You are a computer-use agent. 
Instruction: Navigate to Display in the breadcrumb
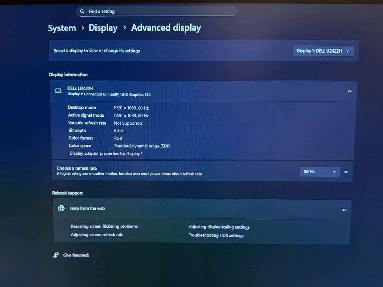coord(103,28)
